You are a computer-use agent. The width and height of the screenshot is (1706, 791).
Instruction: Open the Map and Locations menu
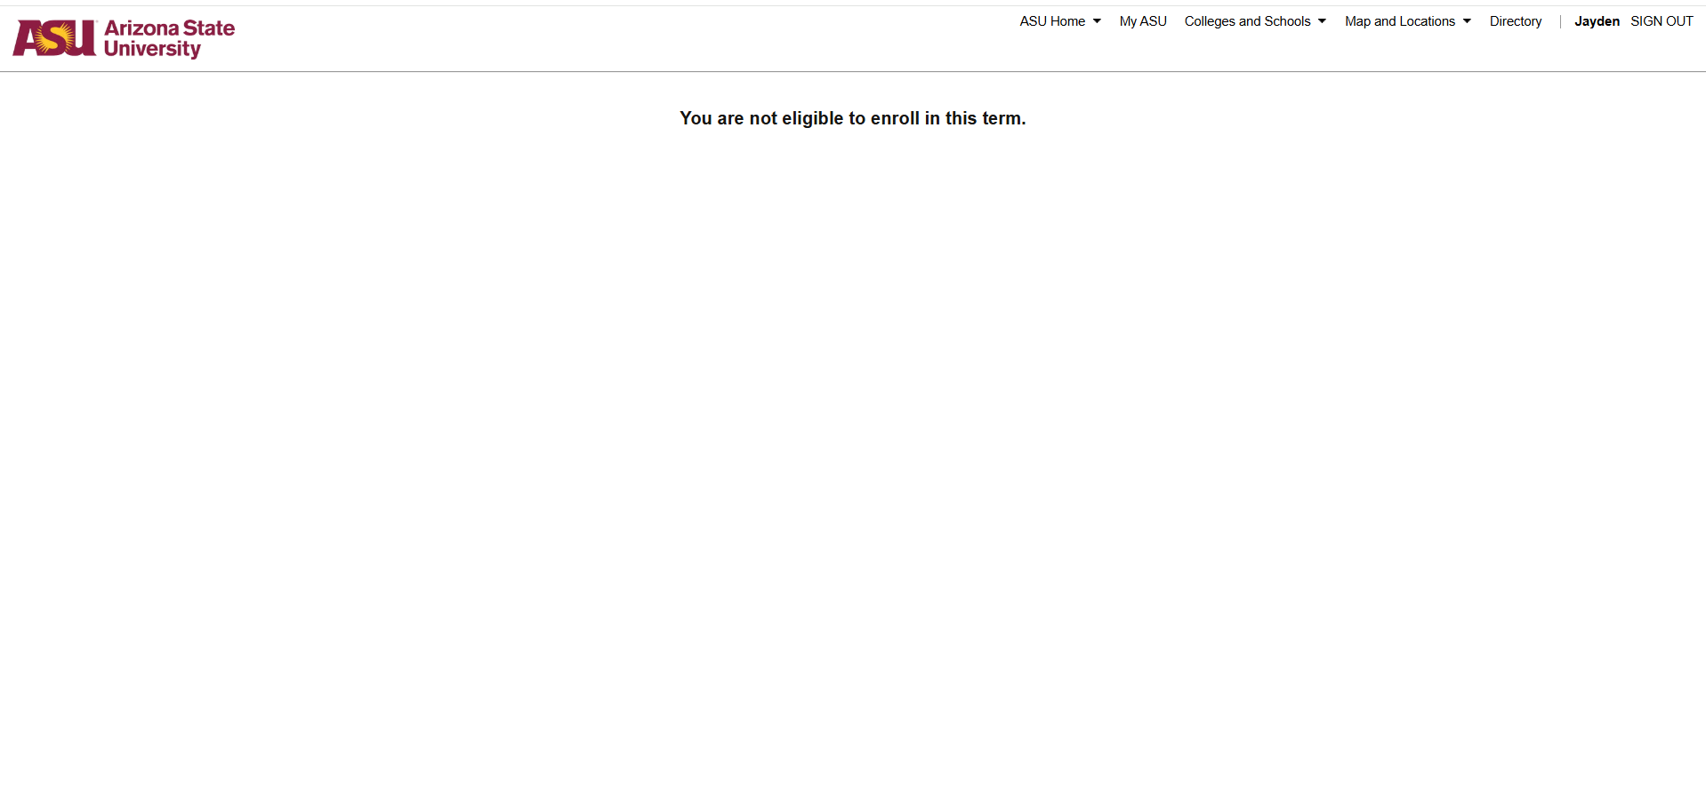click(1400, 21)
